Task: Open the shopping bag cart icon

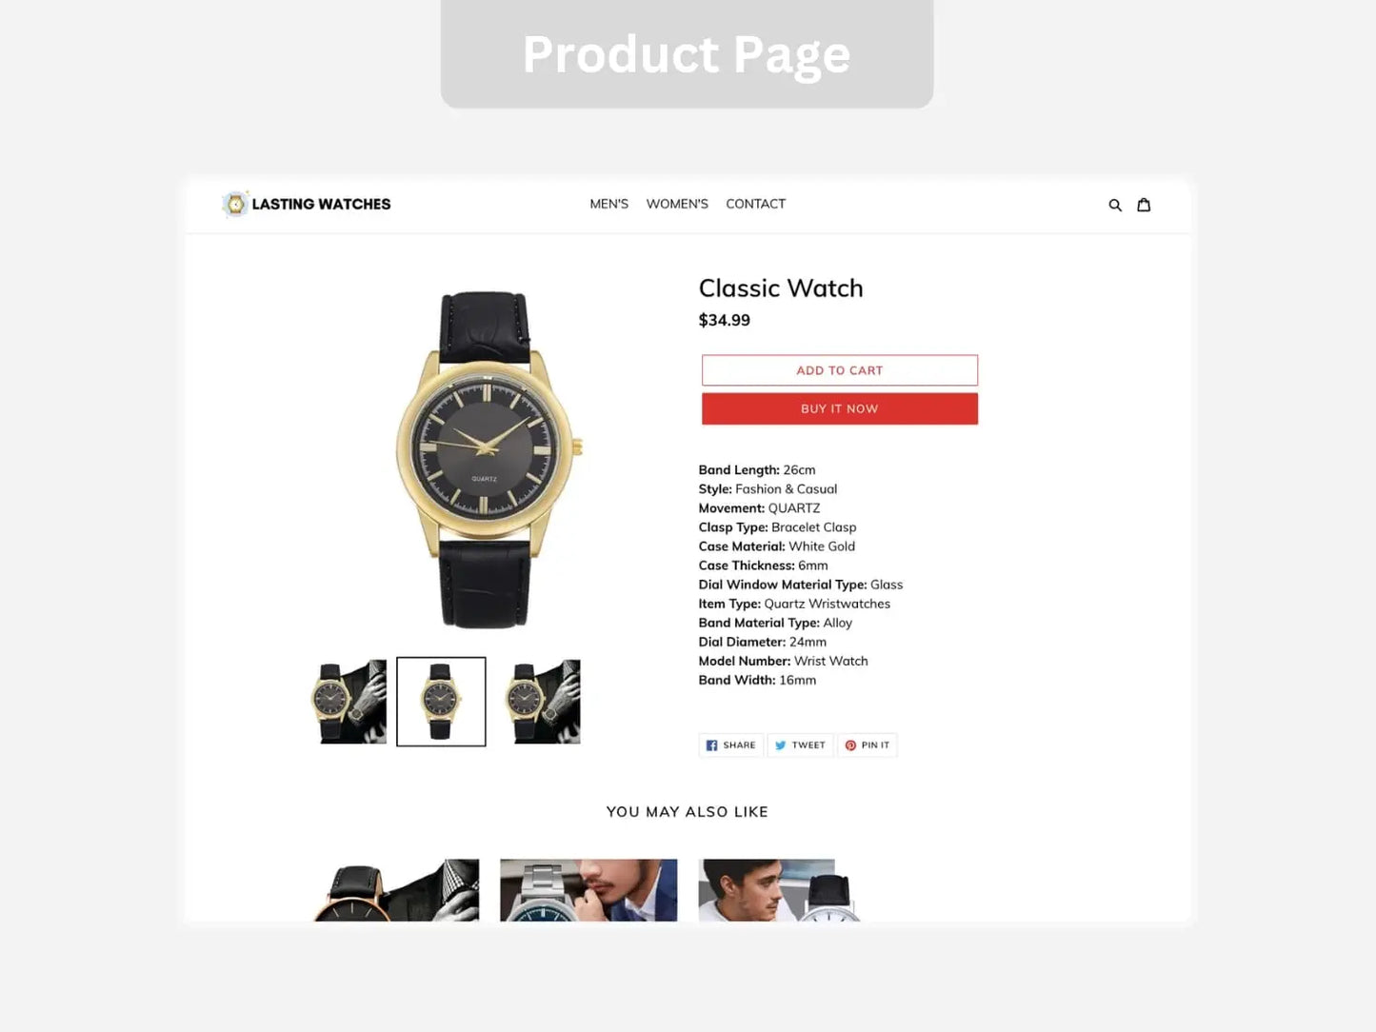Action: pos(1144,205)
